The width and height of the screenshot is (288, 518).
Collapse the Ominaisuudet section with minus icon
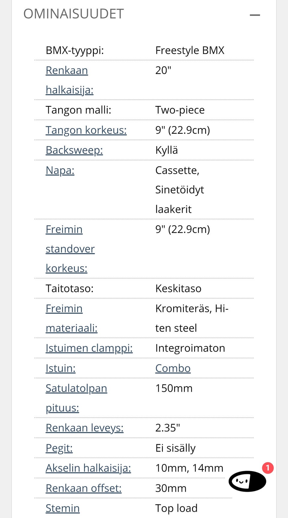click(255, 15)
